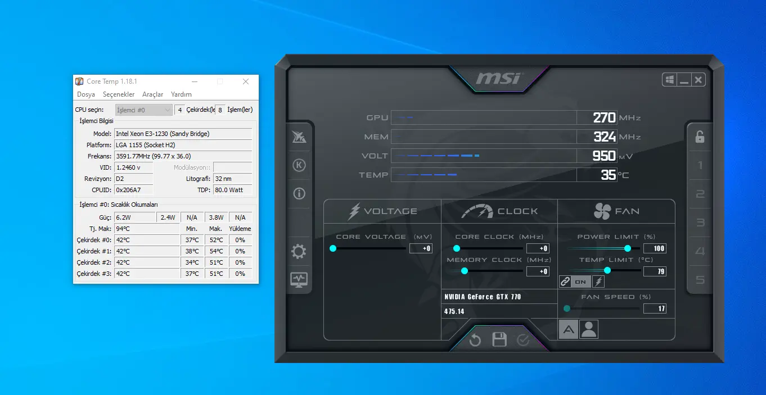766x395 pixels.
Task: Open the Yardım menu
Action: 182,94
